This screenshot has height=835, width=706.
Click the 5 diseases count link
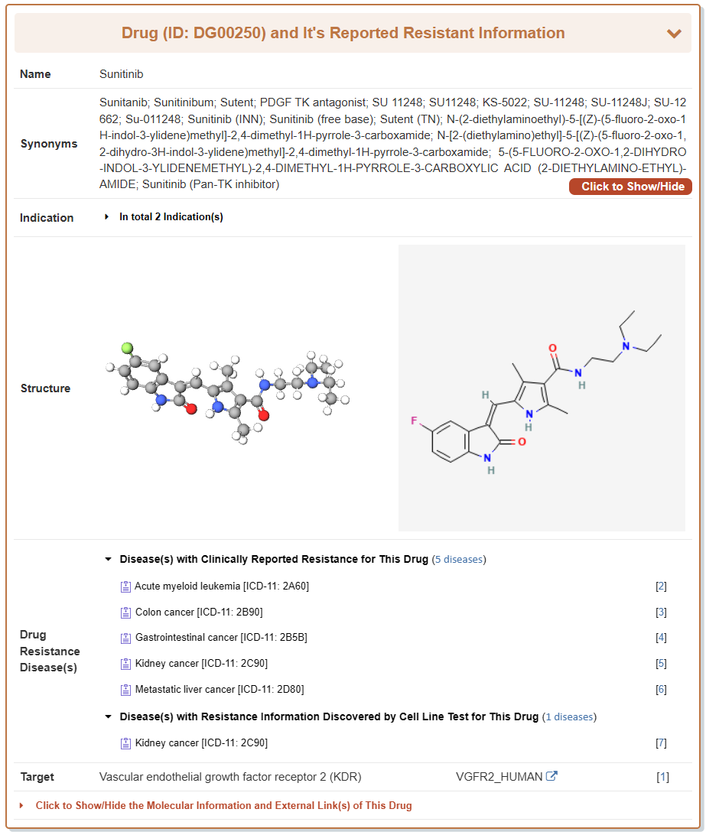(459, 560)
